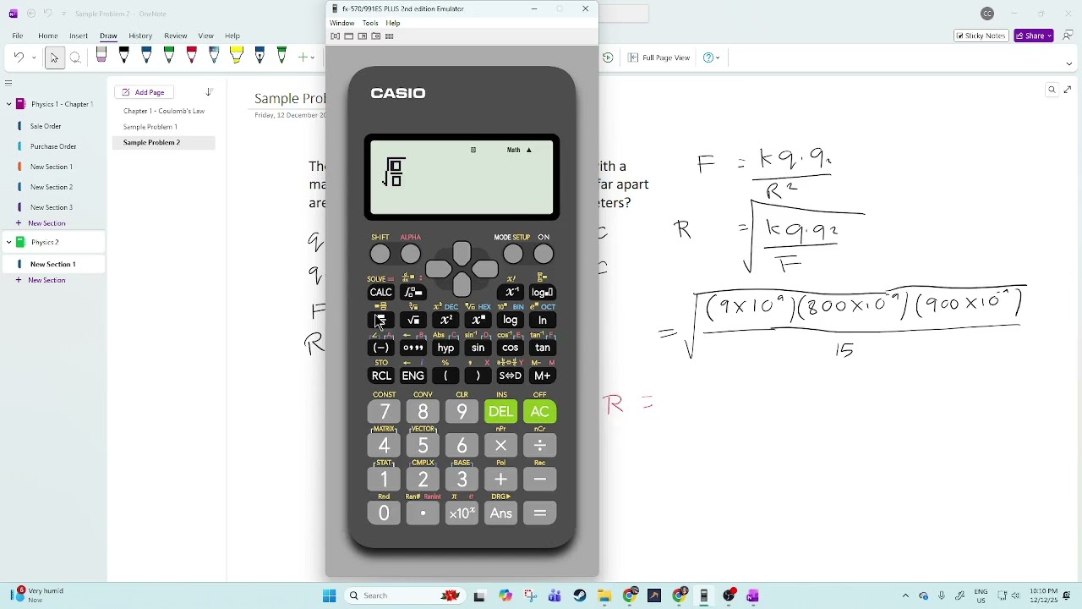Click Add Page button
Viewport: 1082px width, 609px height.
coord(144,92)
